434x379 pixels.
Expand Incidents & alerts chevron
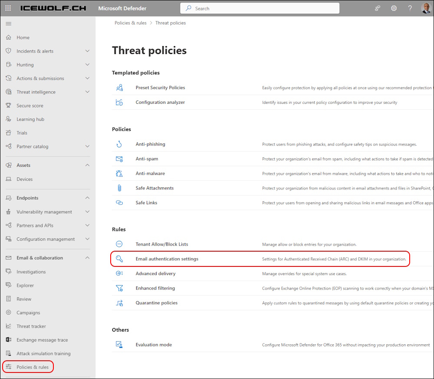coord(88,51)
